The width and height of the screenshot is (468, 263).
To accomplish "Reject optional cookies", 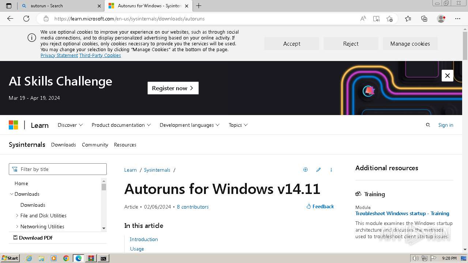I will point(351,43).
